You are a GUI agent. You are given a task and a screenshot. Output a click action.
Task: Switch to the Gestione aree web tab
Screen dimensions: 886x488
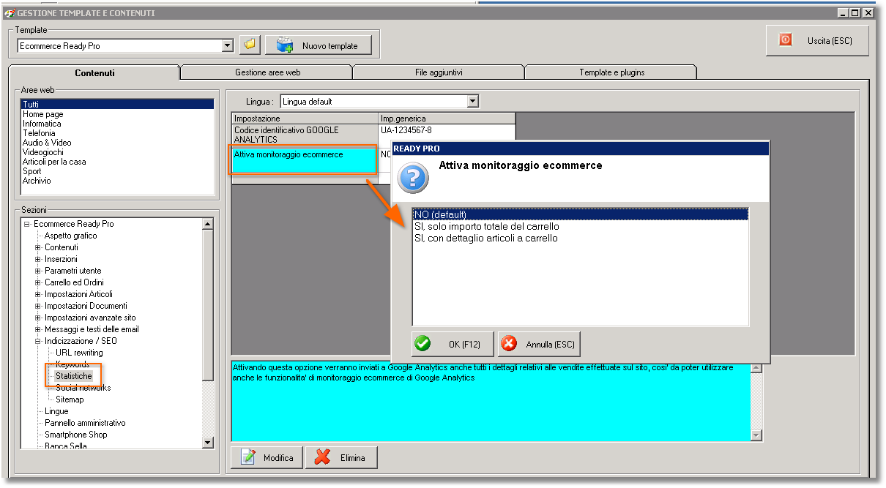[x=267, y=72]
